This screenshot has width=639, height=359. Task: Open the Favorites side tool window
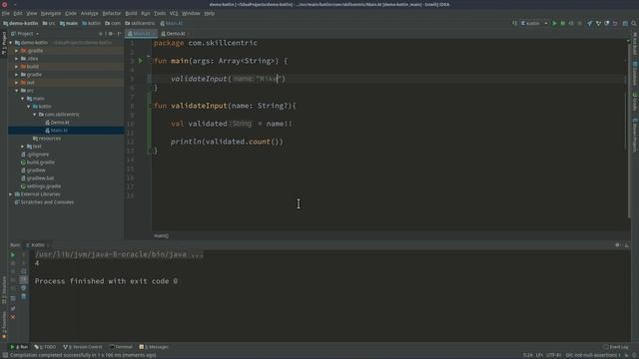click(x=4, y=326)
